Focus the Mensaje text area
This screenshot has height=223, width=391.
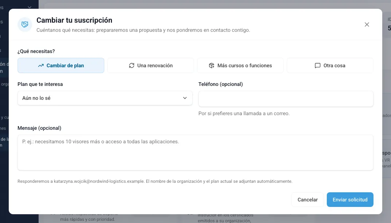tap(195, 152)
